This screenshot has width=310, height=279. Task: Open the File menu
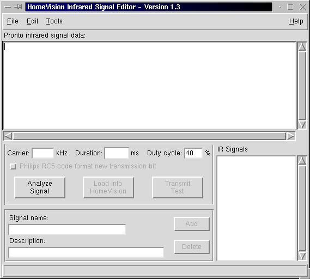coord(13,21)
